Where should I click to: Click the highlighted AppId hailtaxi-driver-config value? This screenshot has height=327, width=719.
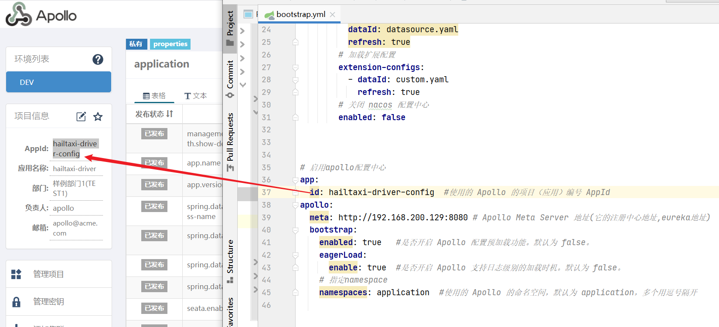click(x=75, y=148)
